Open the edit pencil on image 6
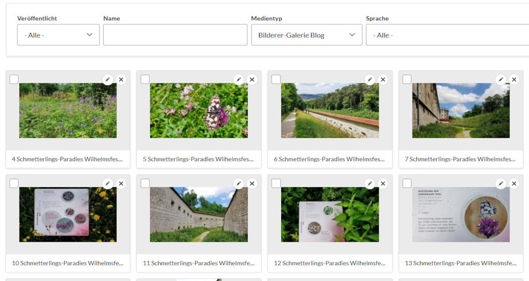529x281 pixels. pos(369,79)
